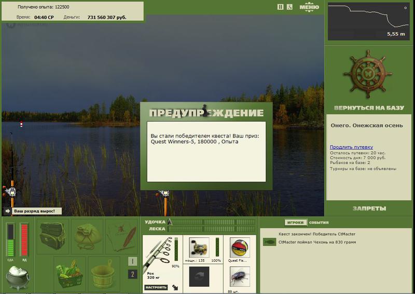Viewport: 415px width, 294px height.
Task: Select the fly bait item
Action: [240, 277]
